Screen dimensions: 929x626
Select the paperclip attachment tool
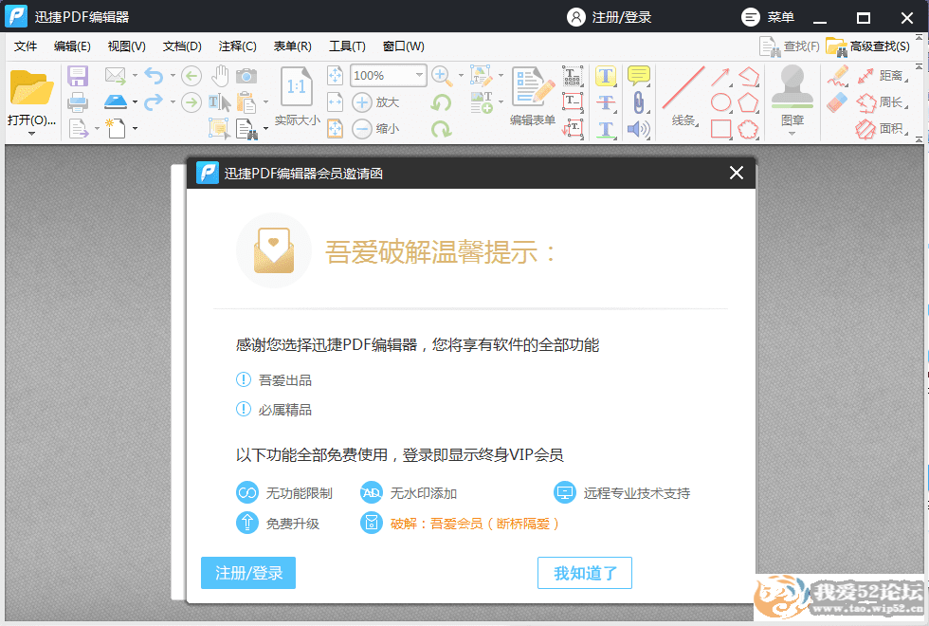point(639,102)
